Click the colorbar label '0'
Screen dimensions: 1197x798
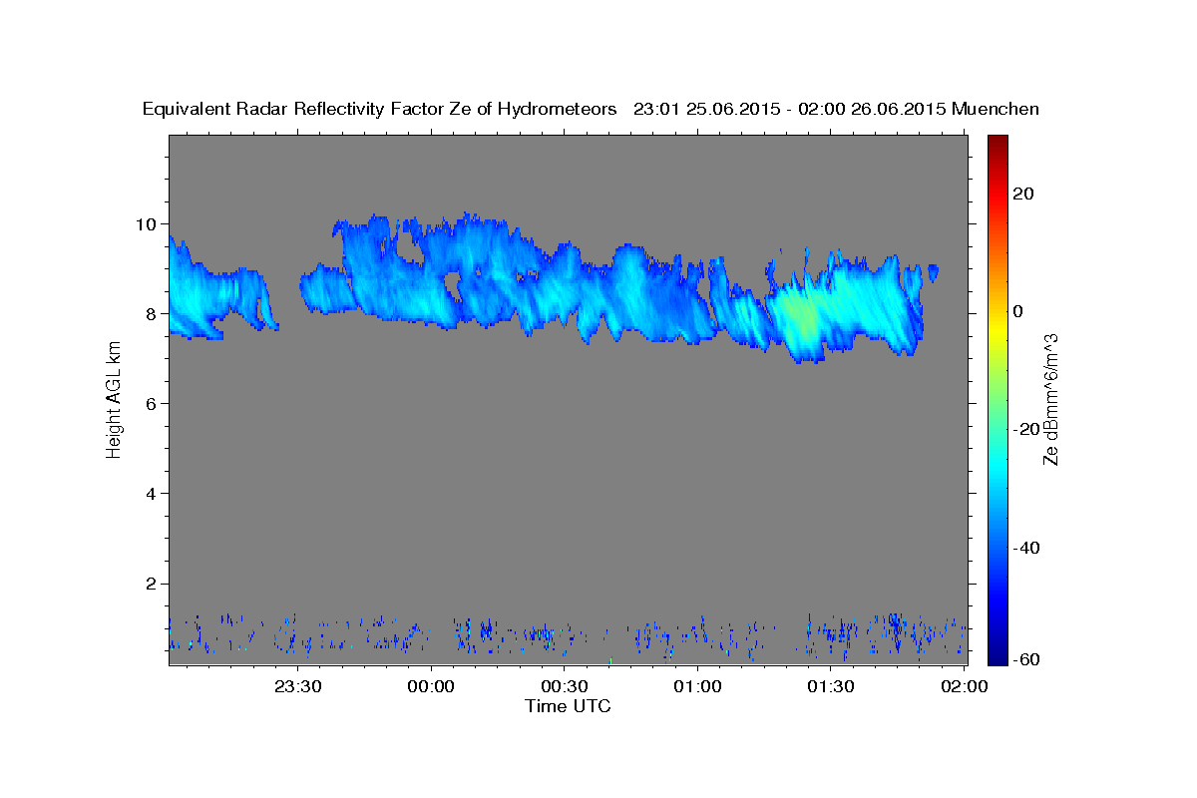click(x=1019, y=311)
